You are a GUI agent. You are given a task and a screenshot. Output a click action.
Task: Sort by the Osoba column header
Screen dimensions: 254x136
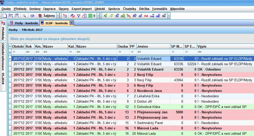point(123,47)
